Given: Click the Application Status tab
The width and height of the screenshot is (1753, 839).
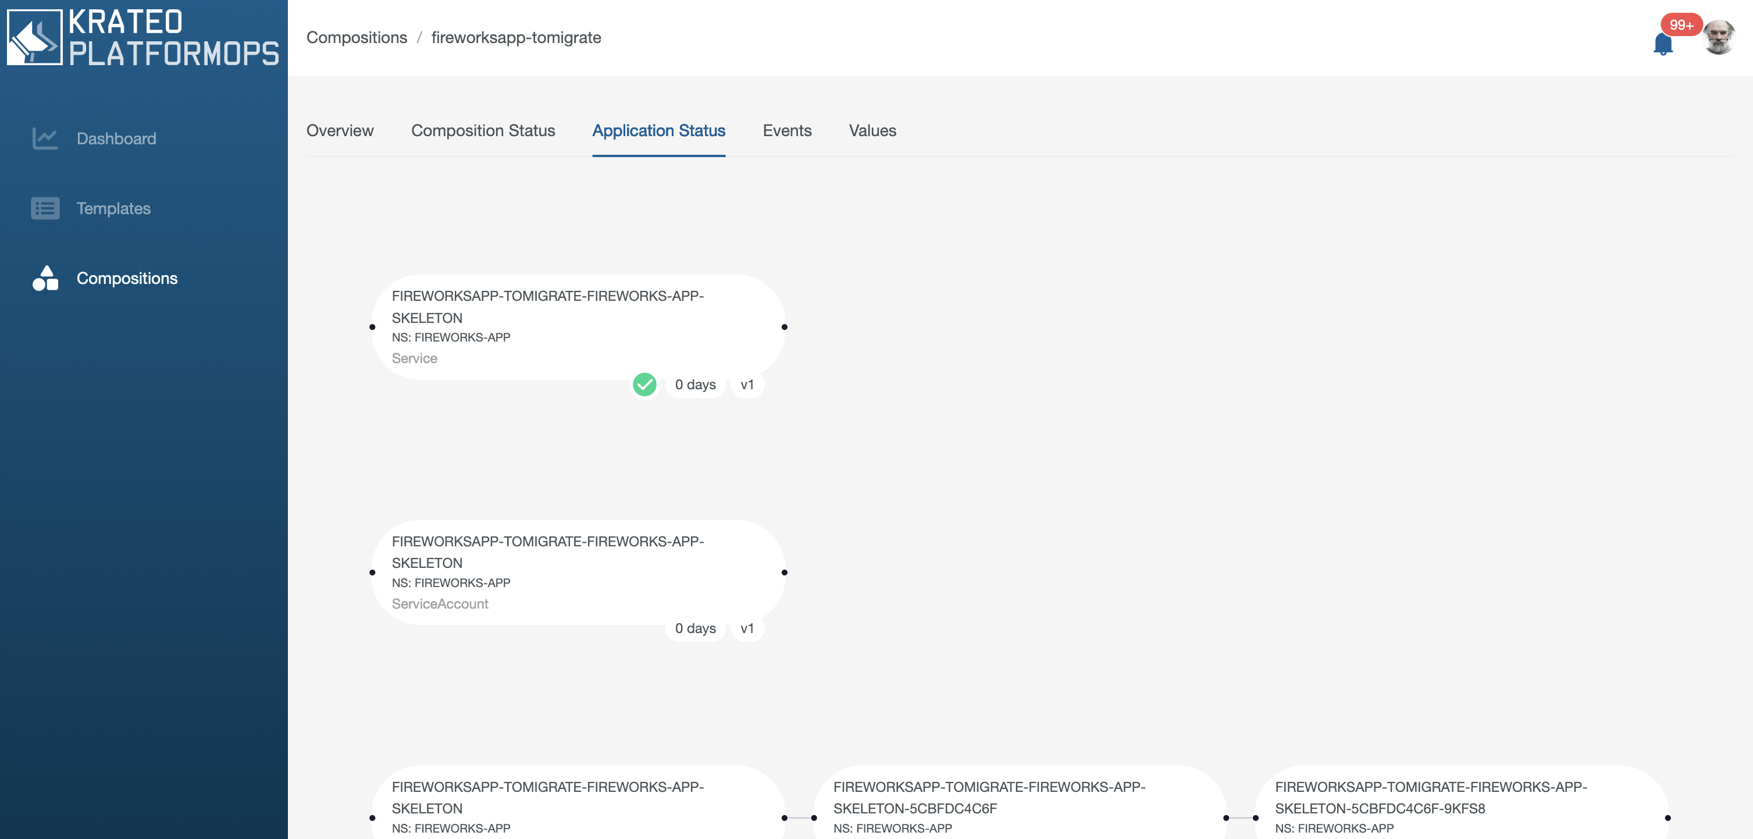Looking at the screenshot, I should (658, 131).
